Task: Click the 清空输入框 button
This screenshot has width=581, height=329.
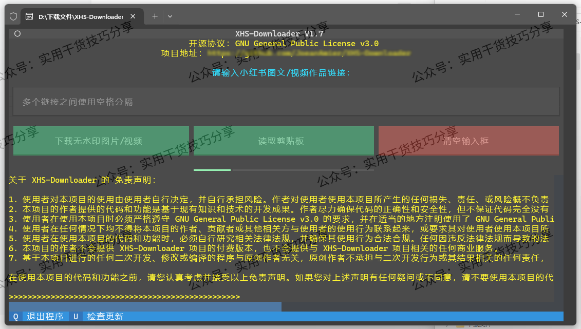Action: [x=468, y=141]
